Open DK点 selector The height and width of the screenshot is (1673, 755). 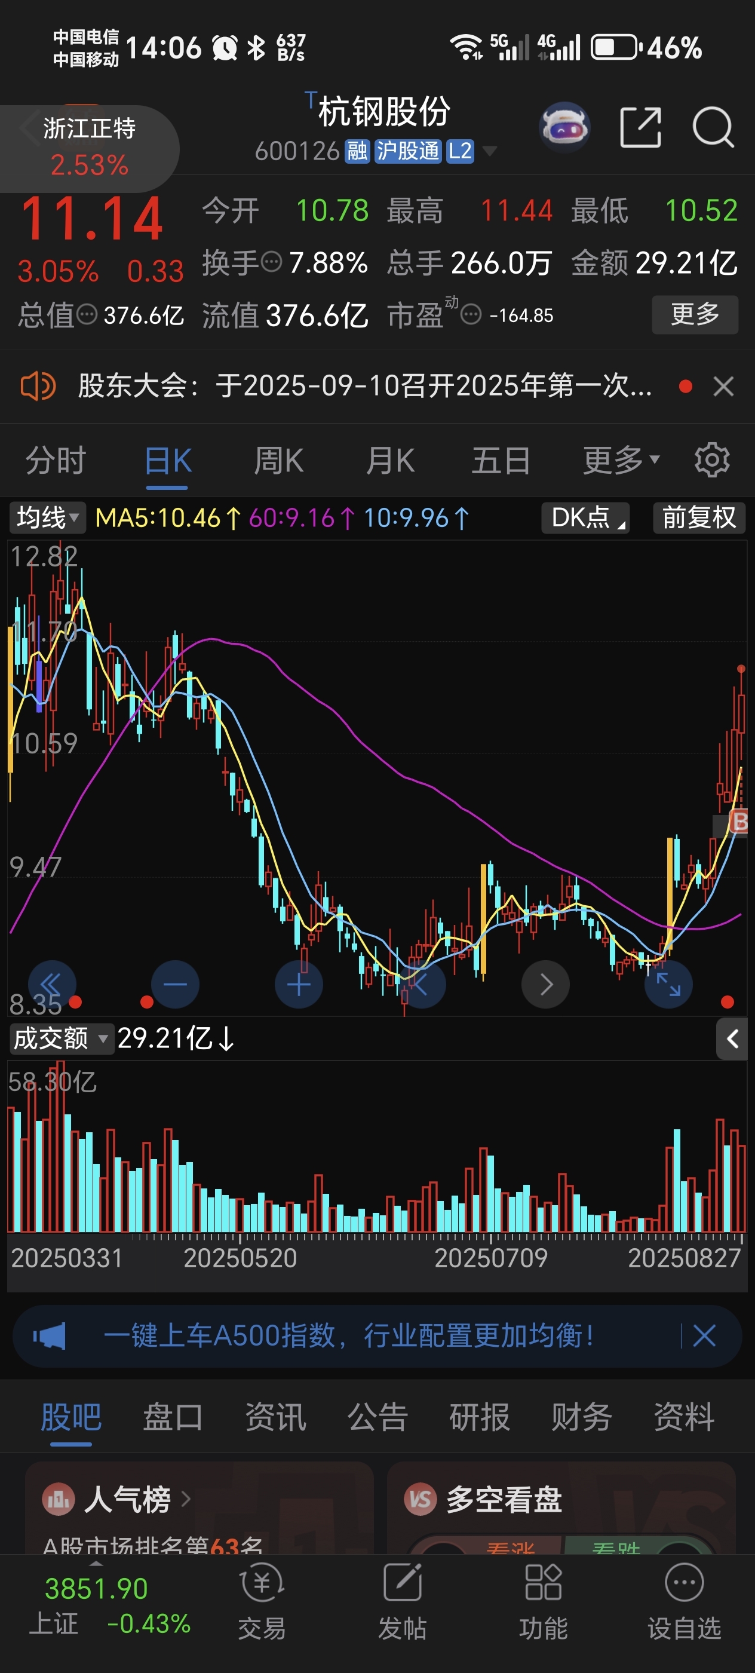coord(585,517)
